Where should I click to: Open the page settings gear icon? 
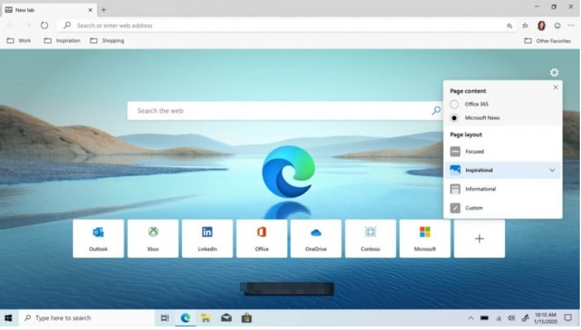[x=554, y=72]
